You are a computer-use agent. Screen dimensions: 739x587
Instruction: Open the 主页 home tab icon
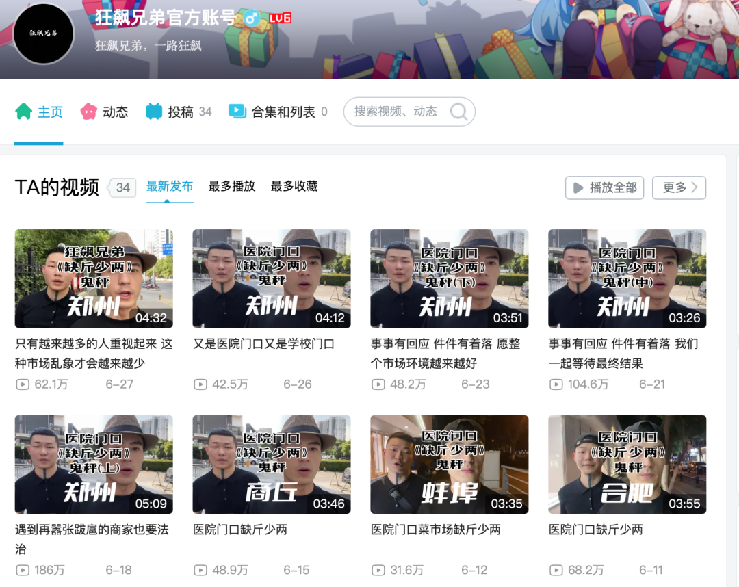[23, 111]
